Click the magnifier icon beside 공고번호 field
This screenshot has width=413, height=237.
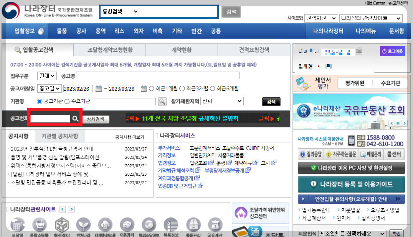pos(75,119)
